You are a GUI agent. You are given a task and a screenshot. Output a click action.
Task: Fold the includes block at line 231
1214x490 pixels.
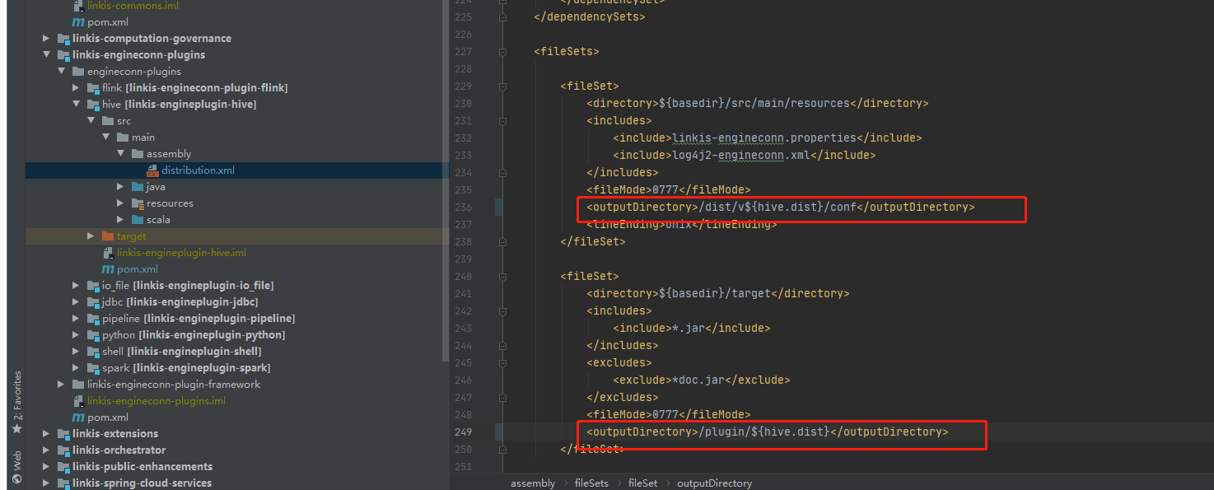(x=502, y=120)
